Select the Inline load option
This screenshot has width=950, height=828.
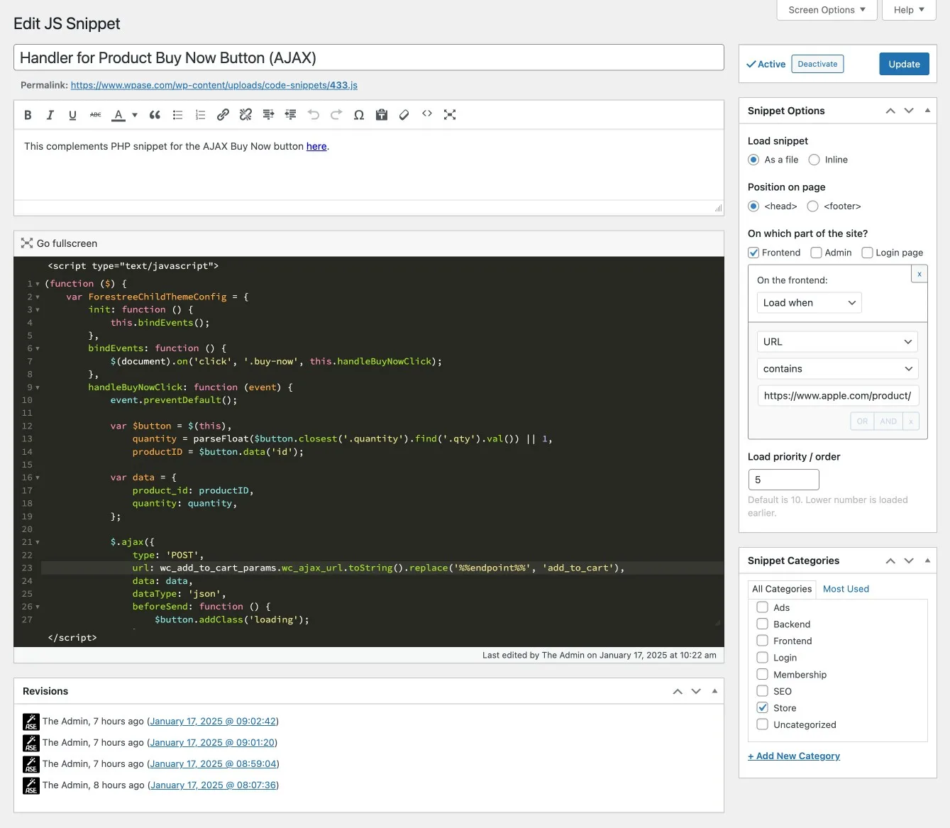pyautogui.click(x=814, y=160)
